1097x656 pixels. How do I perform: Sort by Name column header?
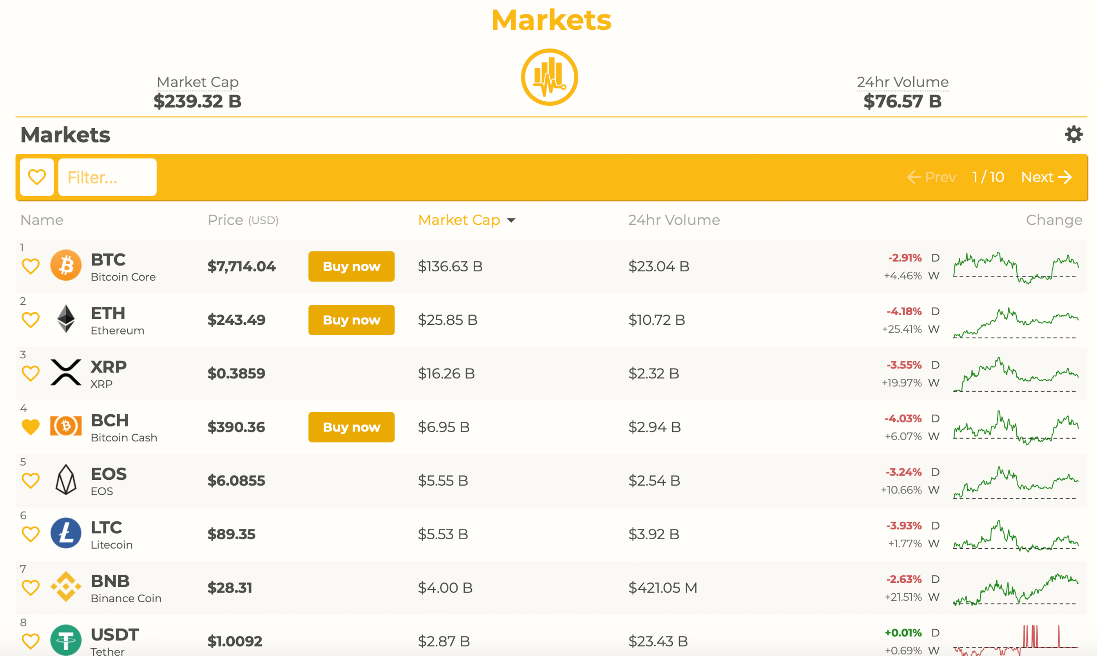point(42,220)
